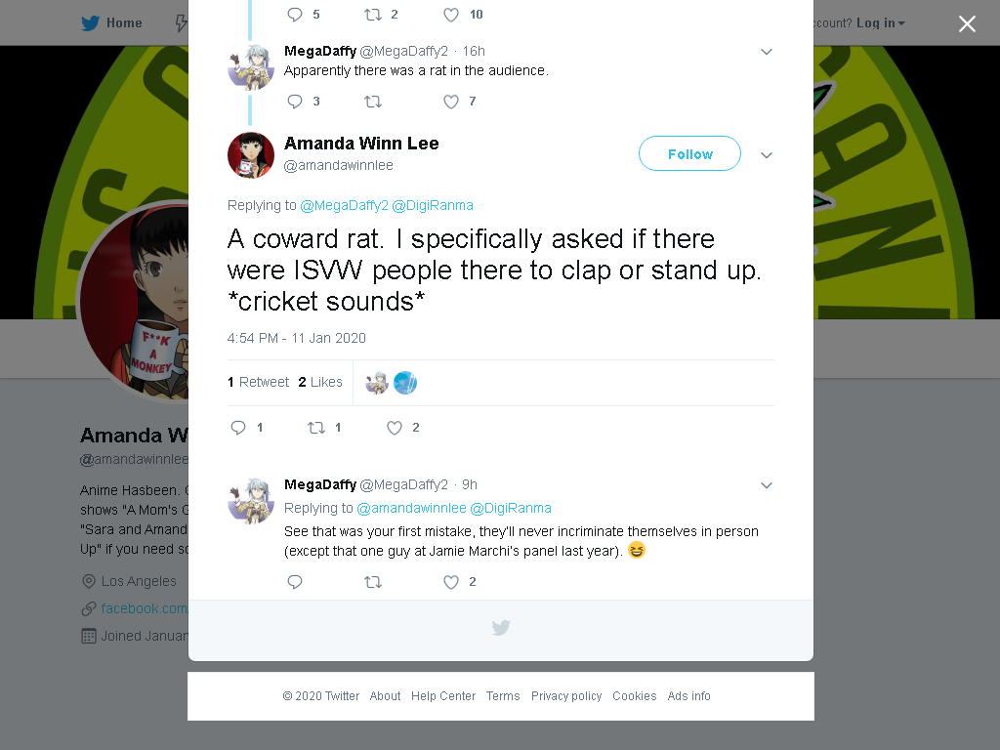The image size is (1000, 750).
Task: Follow Amanda Winn Lee
Action: [689, 153]
